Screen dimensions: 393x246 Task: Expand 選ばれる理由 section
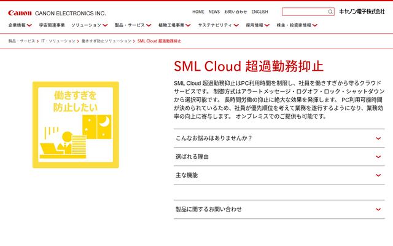pyautogui.click(x=279, y=157)
